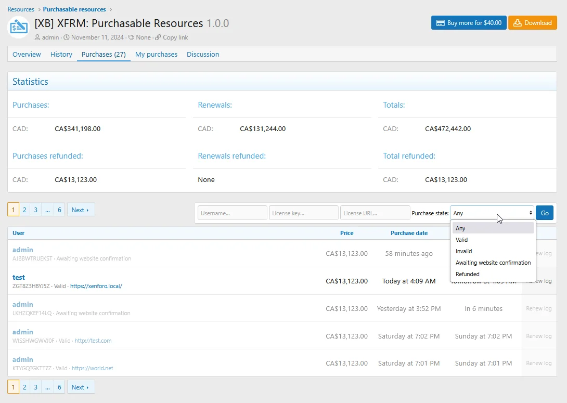The image size is (567, 403).
Task: Click the clock icon before the November date
Action: (x=67, y=37)
